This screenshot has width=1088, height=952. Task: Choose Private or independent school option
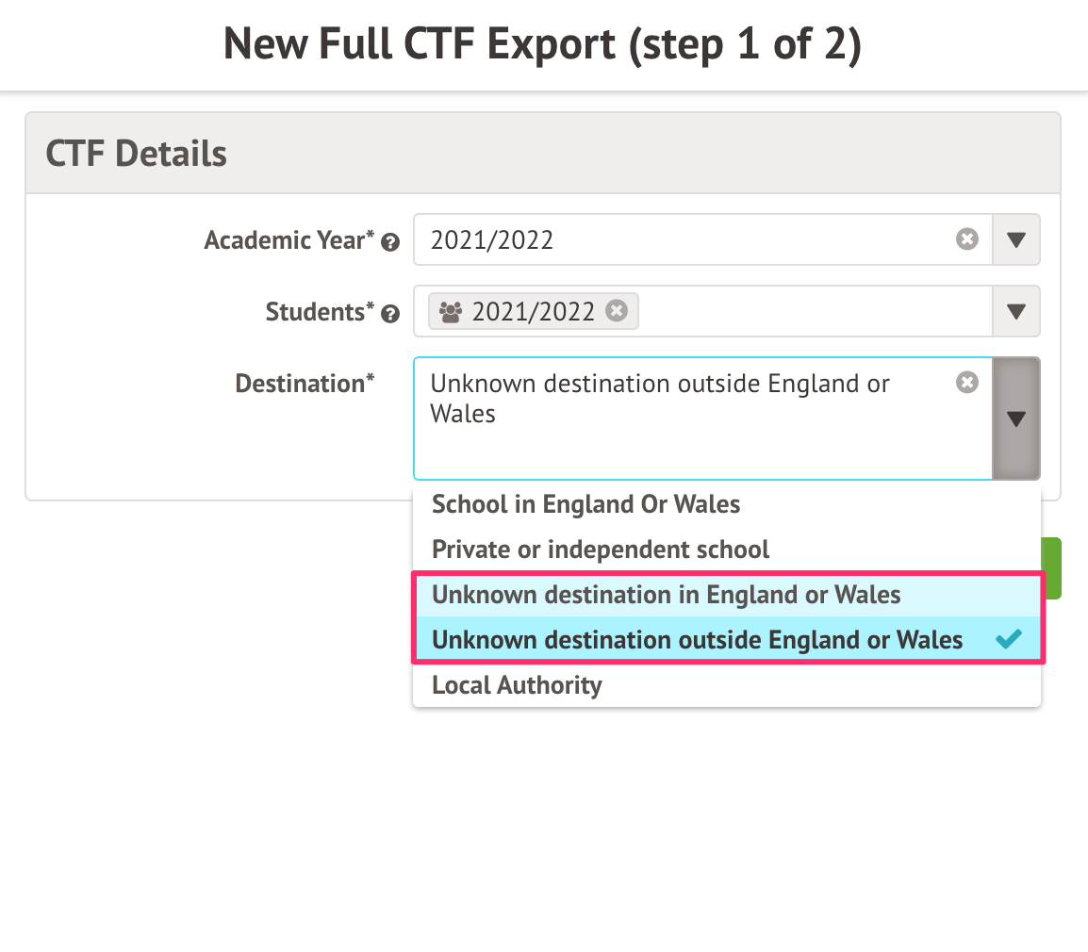coord(601,550)
